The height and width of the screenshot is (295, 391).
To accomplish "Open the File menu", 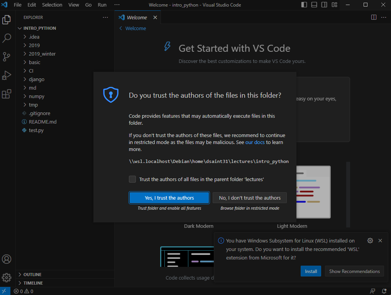I will tap(17, 5).
